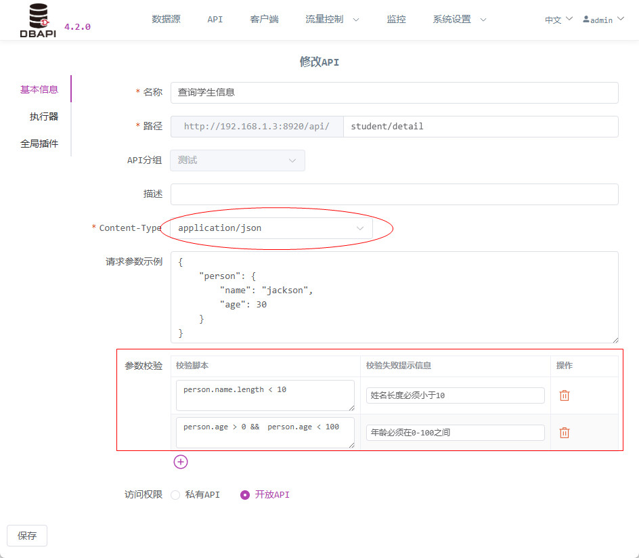Click the 姓名长度必须小于10 message field
The width and height of the screenshot is (639, 558).
tap(455, 395)
